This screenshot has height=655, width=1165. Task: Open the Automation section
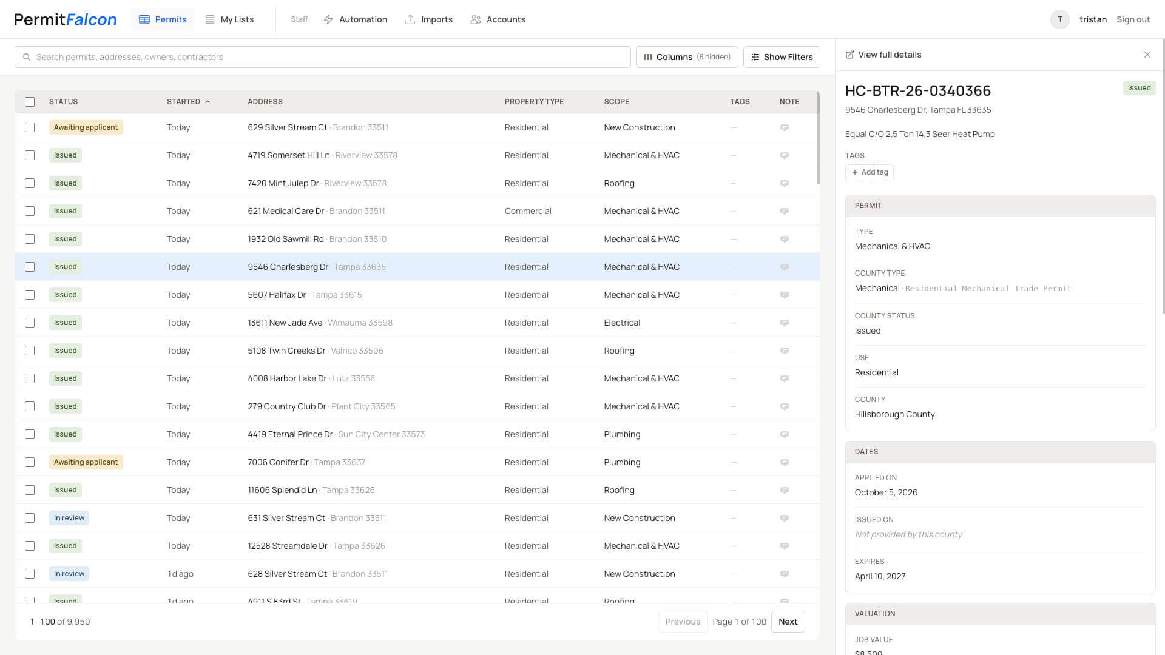tap(355, 19)
